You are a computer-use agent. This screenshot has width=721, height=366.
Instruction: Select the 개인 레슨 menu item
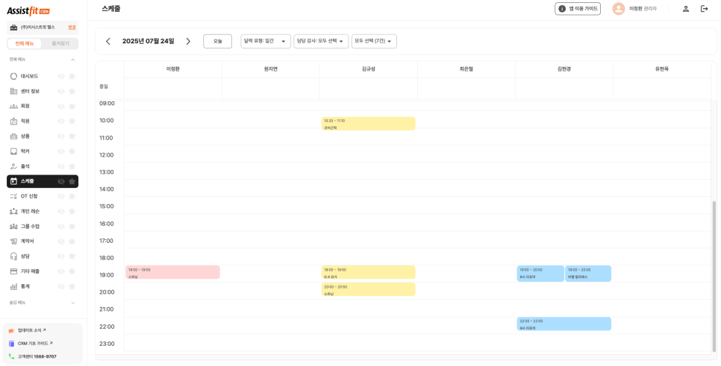30,211
